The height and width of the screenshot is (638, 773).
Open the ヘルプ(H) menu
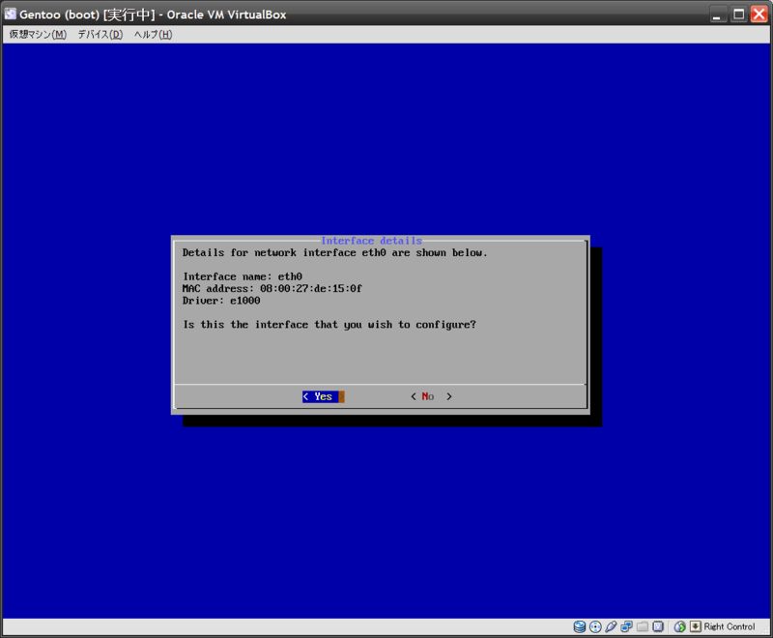click(x=154, y=35)
